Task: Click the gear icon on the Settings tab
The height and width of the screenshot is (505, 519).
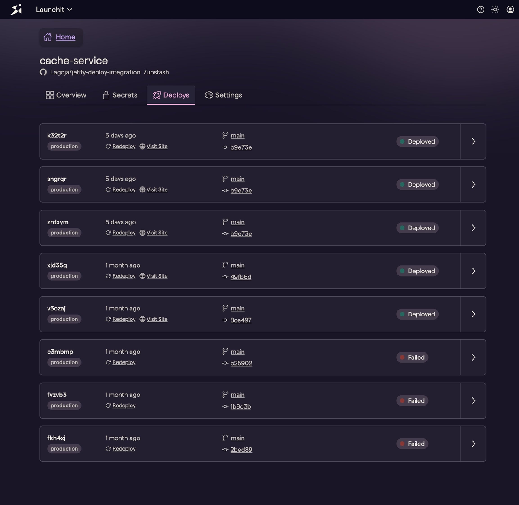Action: coord(209,95)
